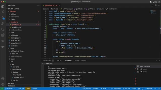This screenshot has width=161, height=90.
Task: Switch branch via master* status item
Action: [x=9, y=88]
